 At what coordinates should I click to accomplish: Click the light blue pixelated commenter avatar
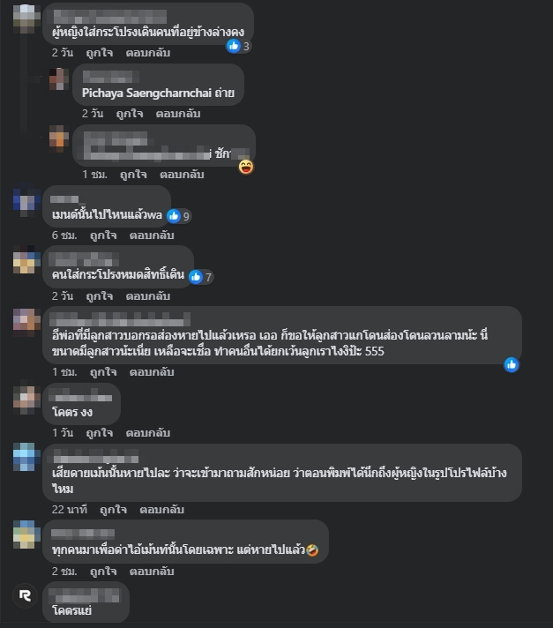click(x=26, y=457)
